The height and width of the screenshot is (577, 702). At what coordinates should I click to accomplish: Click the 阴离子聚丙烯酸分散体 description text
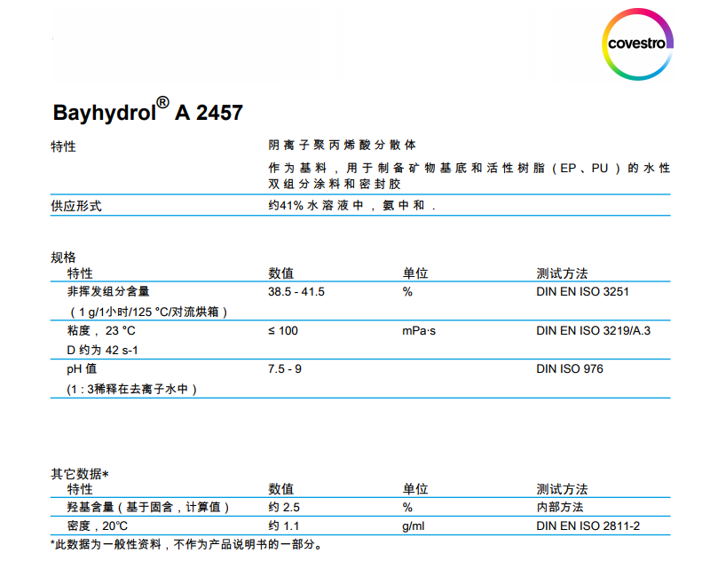coord(342,145)
